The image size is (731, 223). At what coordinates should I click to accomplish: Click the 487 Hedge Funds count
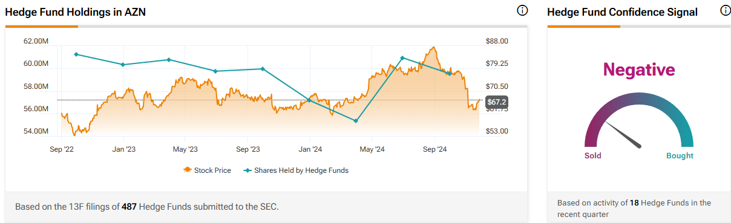[129, 207]
